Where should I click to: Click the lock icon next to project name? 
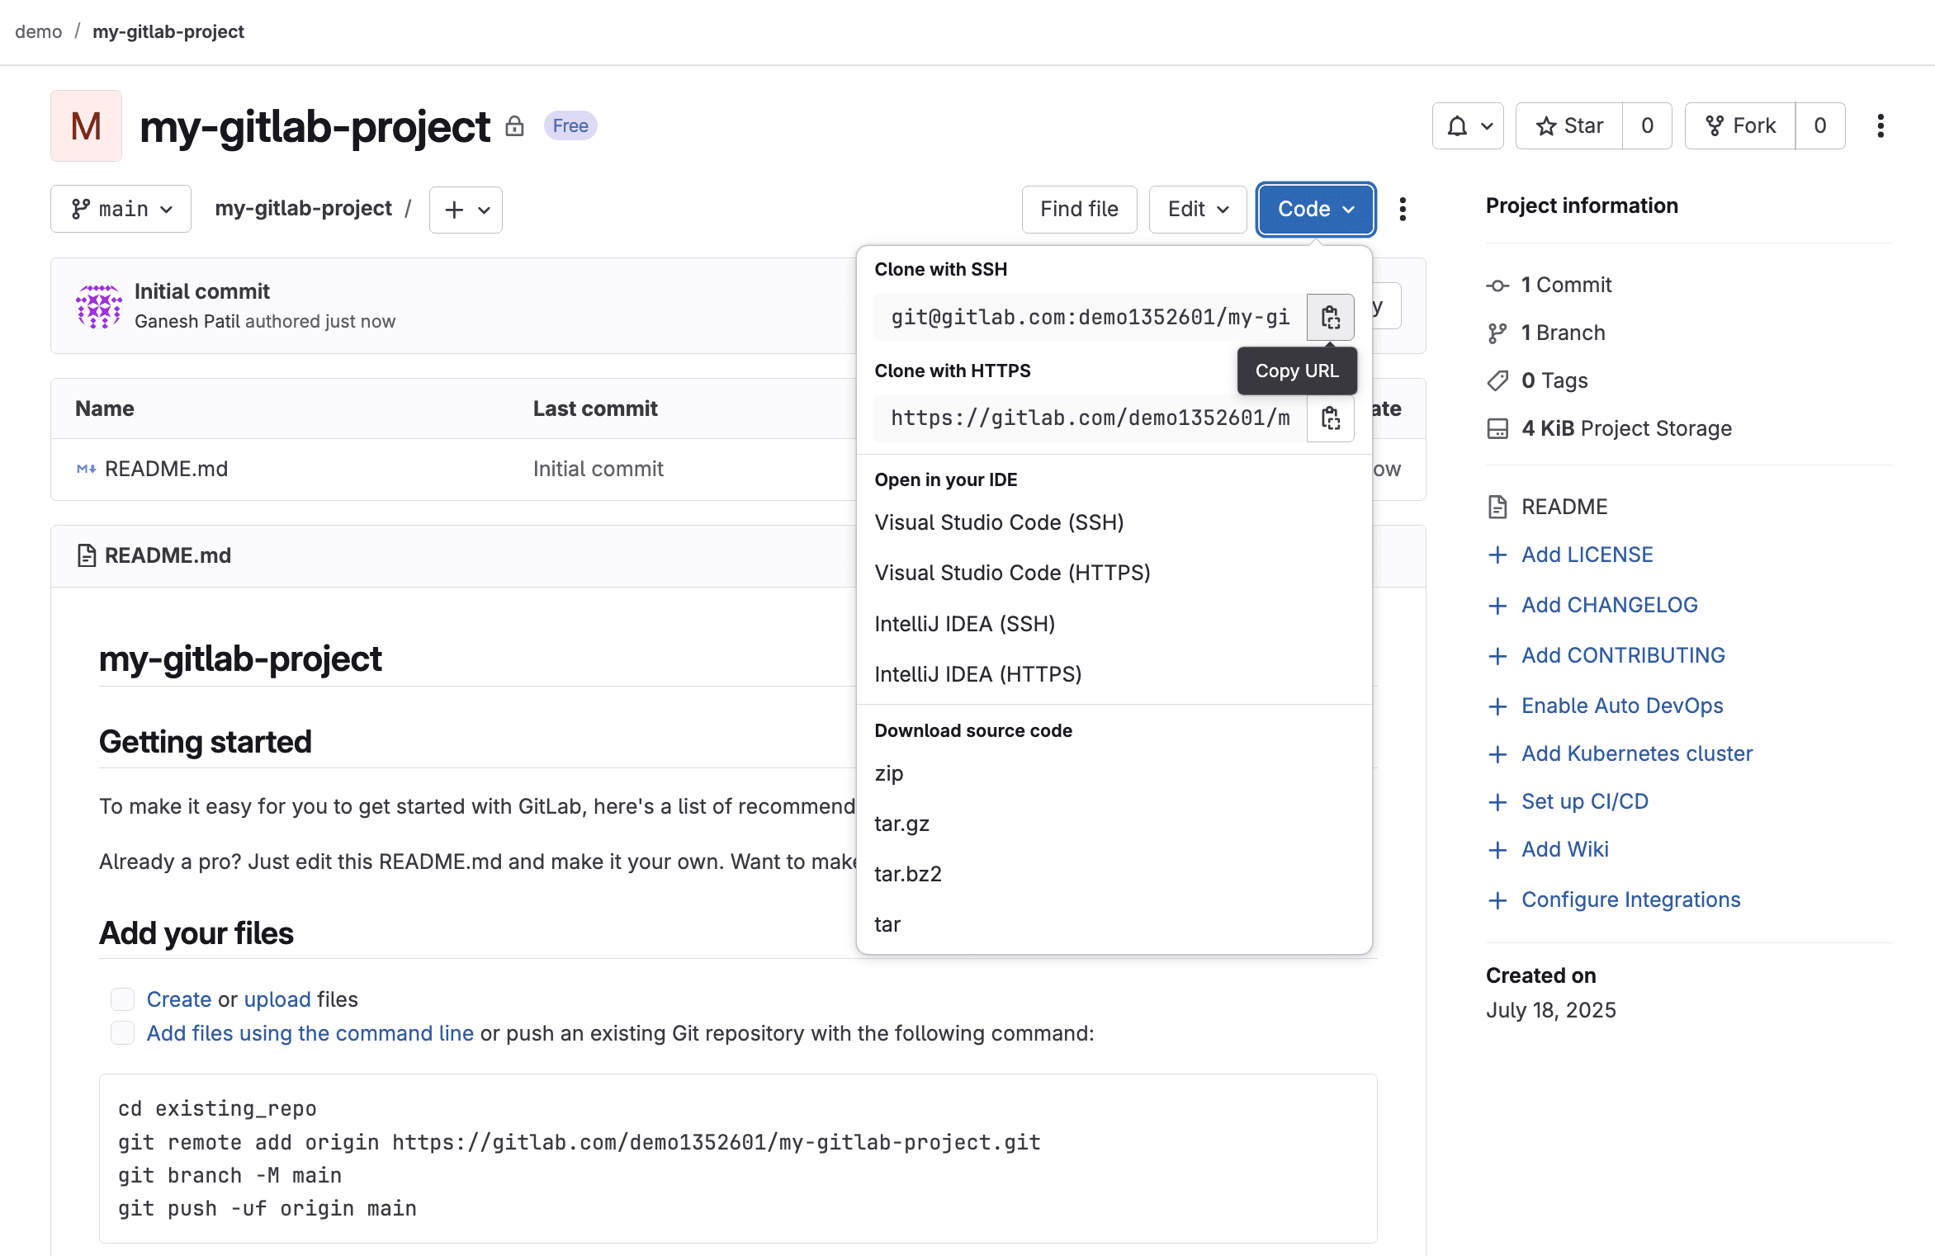click(x=515, y=125)
